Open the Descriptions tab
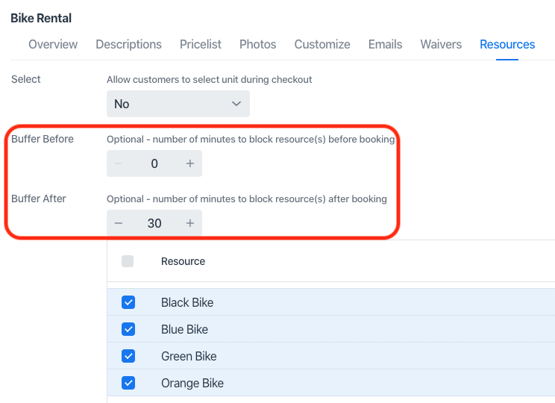The width and height of the screenshot is (555, 403). pos(128,44)
